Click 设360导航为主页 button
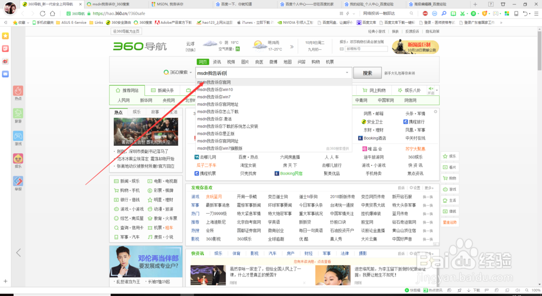Screen dimensions: 542x296 pos(126,31)
